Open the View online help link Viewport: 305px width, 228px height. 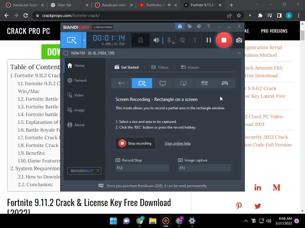178,143
